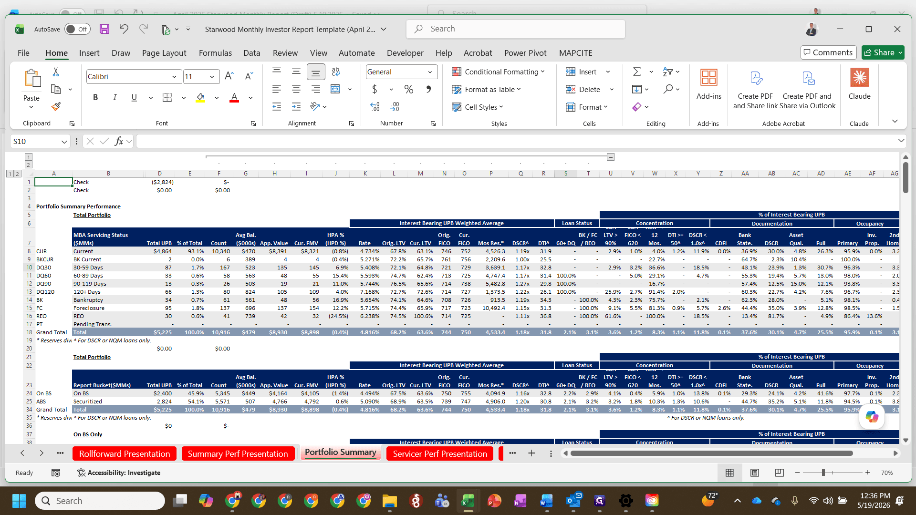Toggle Center horizontal alignment
Screen dimensions: 916x515
[296, 89]
